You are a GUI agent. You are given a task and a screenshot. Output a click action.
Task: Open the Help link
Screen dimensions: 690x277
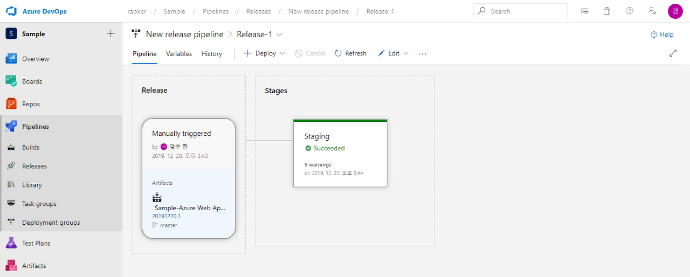662,34
